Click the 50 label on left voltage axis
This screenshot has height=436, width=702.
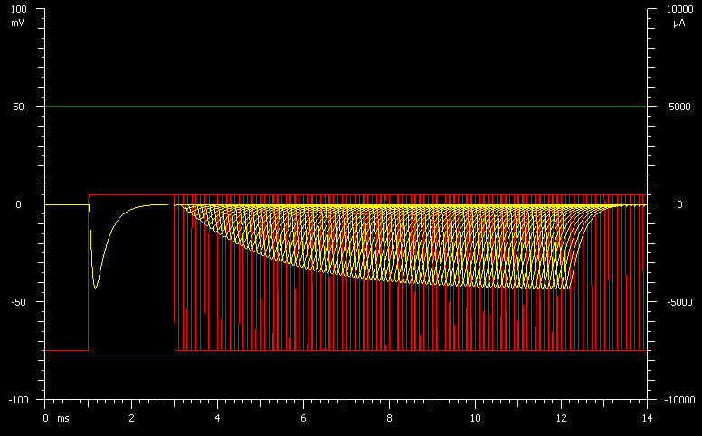pos(18,107)
